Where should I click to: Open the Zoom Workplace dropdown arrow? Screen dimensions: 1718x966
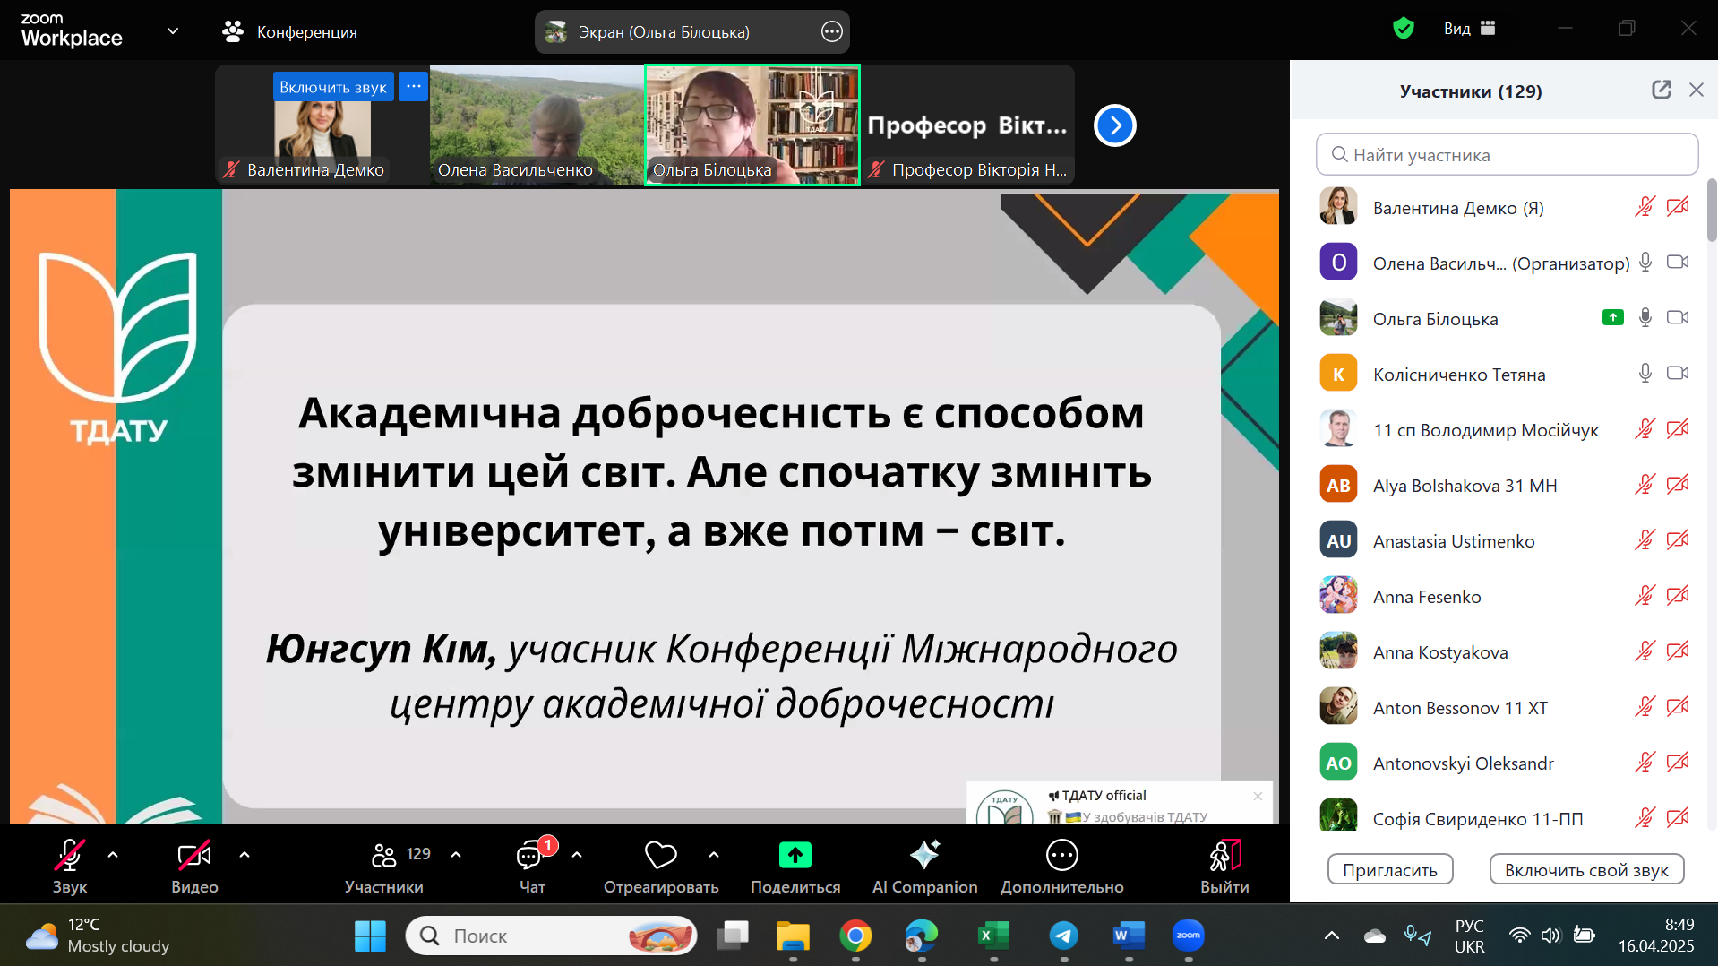(x=173, y=31)
